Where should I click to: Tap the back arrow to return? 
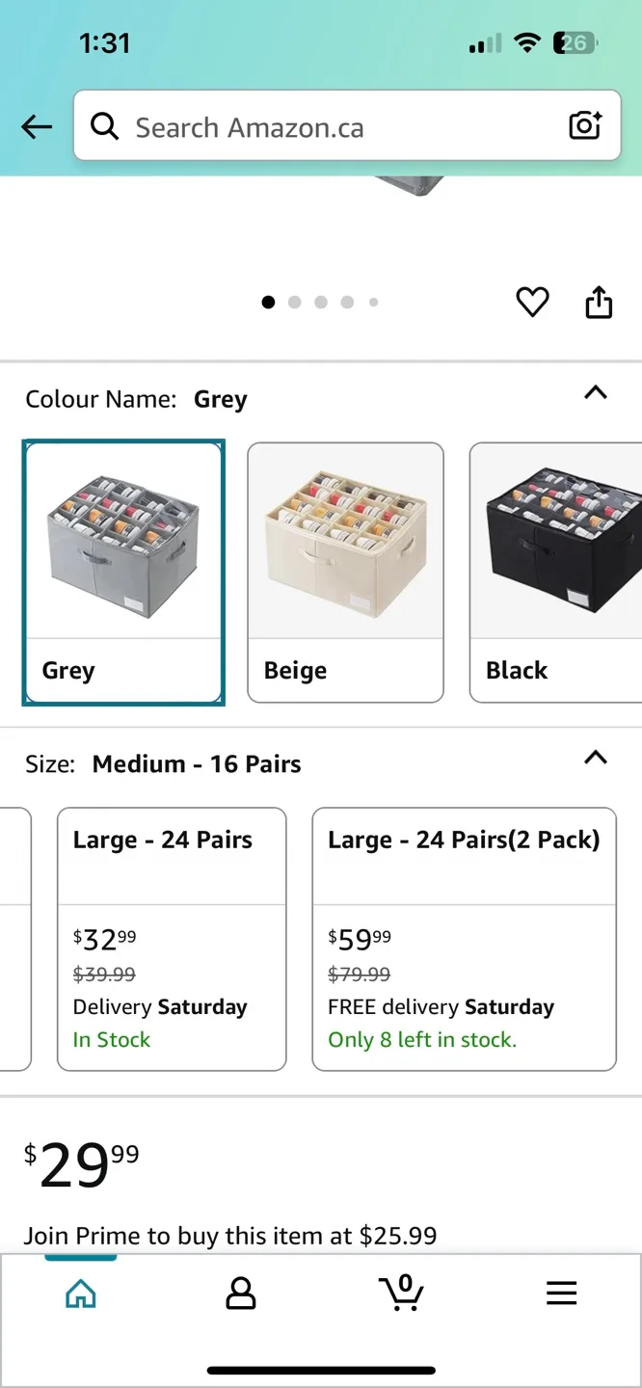(36, 126)
